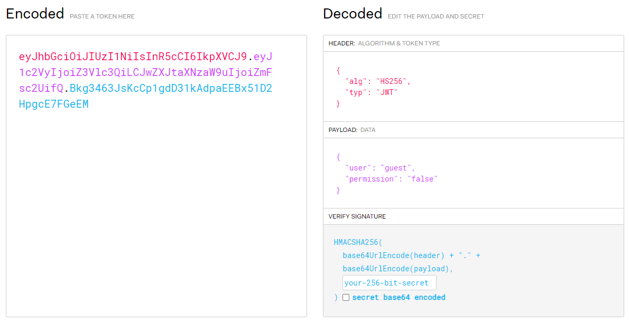Click the VERIFY SIGNATURE section label
Screen dimensions: 630x323
coord(357,216)
